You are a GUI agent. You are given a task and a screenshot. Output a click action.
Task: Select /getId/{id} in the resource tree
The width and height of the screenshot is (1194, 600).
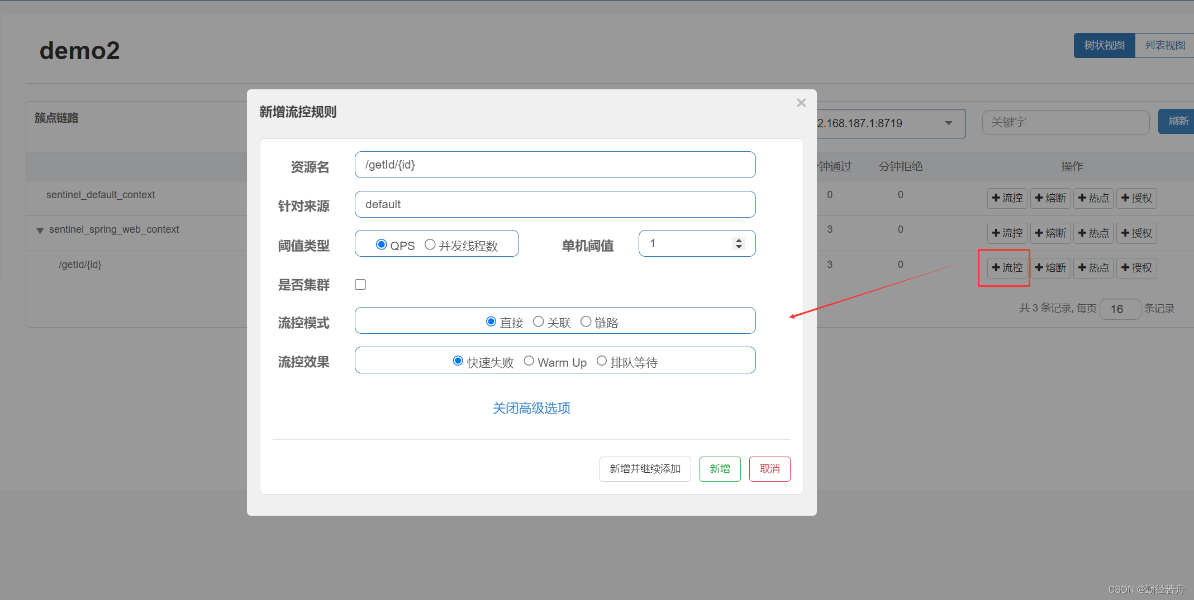[x=80, y=265]
